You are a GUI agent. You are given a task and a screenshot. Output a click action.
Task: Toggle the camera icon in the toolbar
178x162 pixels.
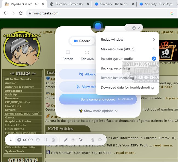100,140
